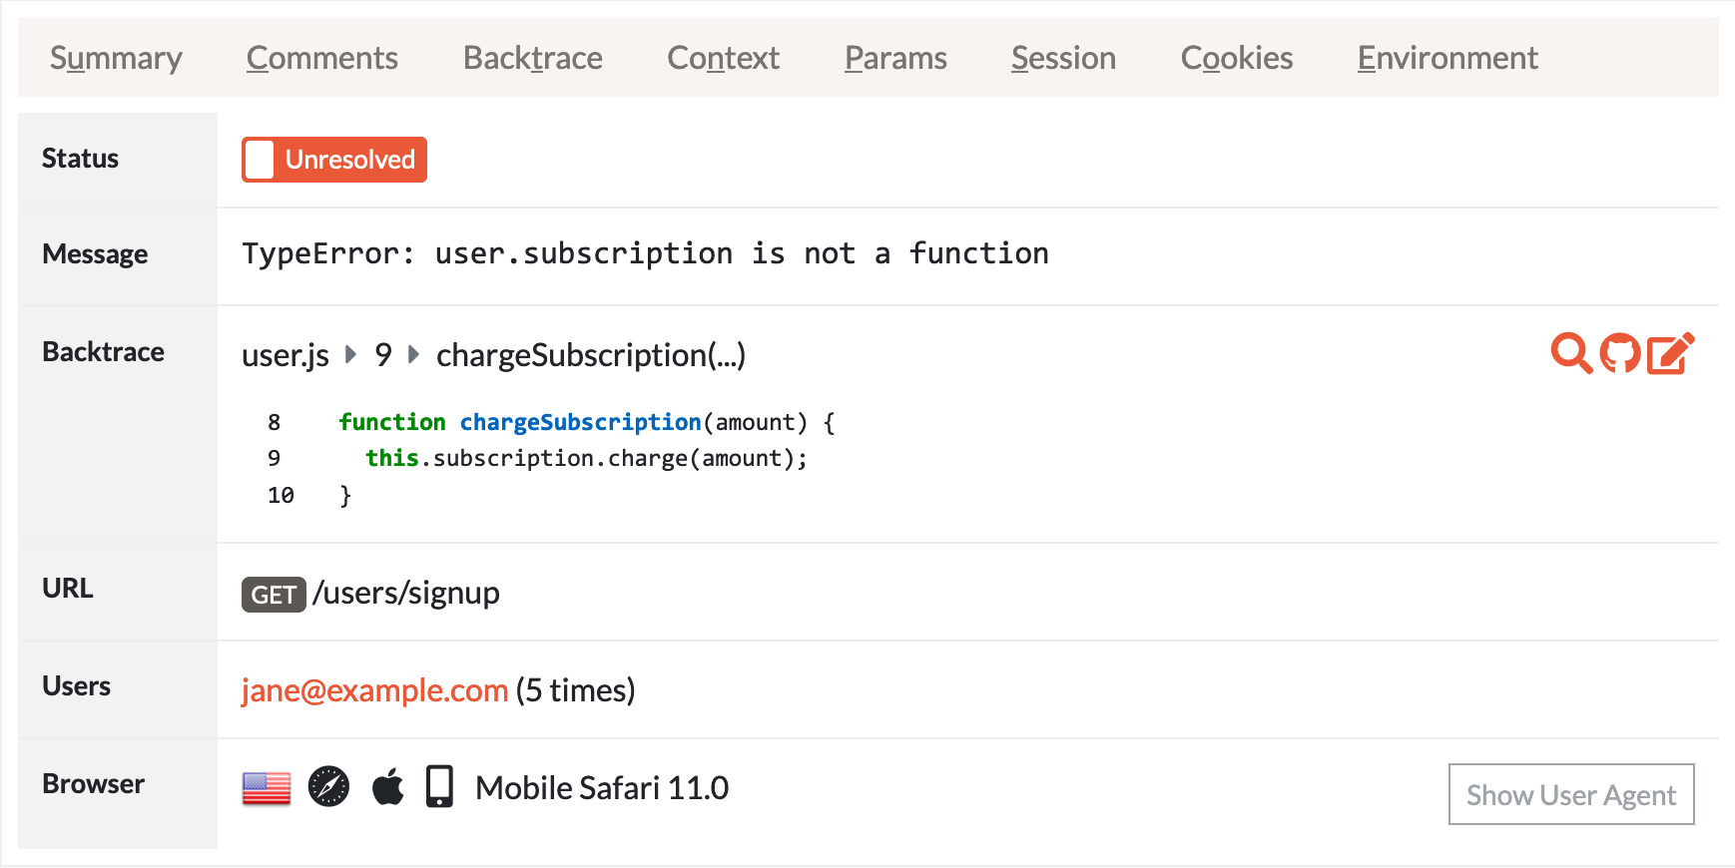View the Cookies tab

(x=1237, y=58)
